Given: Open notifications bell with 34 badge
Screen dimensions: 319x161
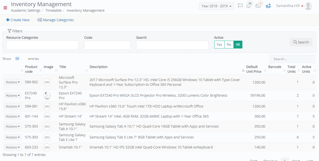Looking at the screenshot, I should coord(249,6).
